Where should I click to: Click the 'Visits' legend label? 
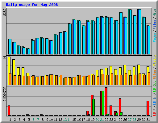154,61
